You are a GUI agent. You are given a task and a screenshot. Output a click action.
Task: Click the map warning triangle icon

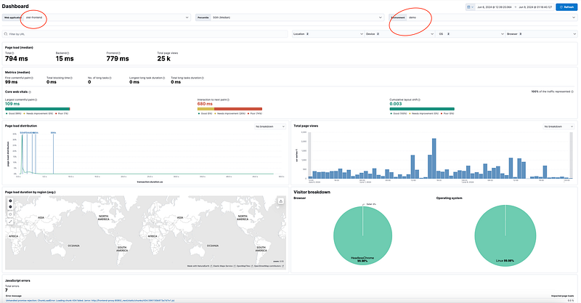[x=281, y=201]
